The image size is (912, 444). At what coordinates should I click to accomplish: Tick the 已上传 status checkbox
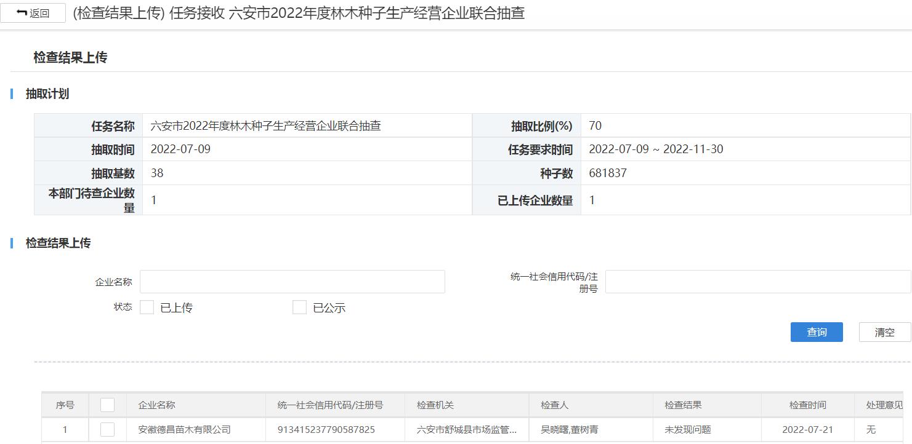(x=147, y=307)
